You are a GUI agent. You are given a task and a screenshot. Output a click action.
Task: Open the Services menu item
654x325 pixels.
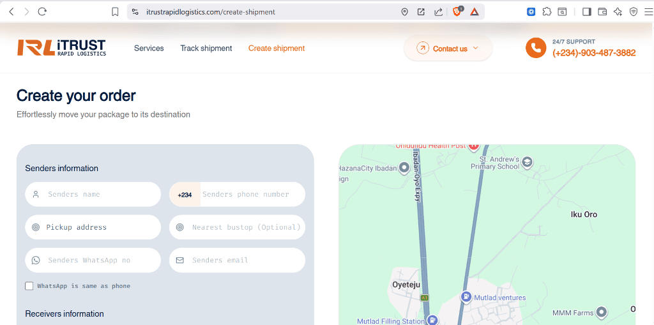(149, 49)
